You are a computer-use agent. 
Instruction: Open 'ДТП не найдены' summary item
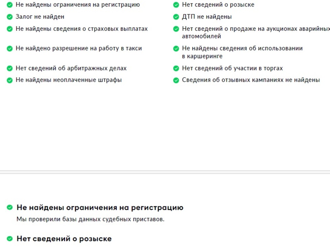(x=207, y=17)
